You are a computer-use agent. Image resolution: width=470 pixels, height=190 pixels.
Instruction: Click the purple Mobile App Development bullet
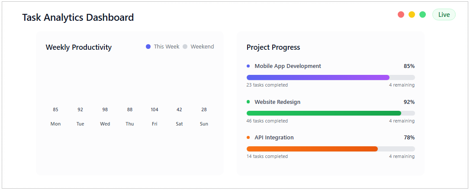coord(248,66)
